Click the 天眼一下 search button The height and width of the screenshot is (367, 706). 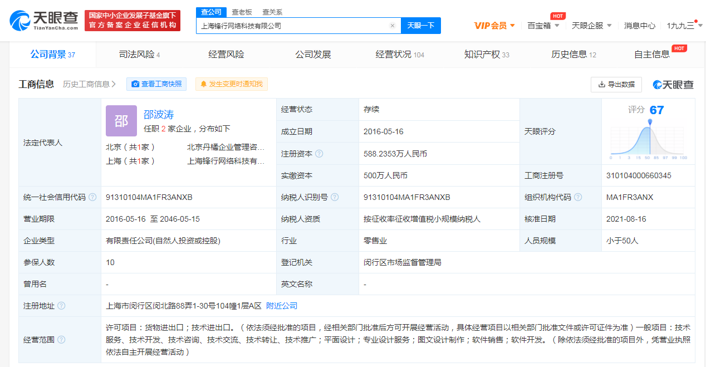[421, 26]
